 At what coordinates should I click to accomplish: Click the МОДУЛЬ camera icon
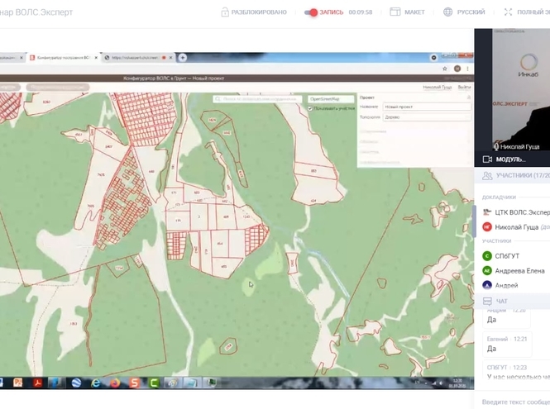coord(488,159)
